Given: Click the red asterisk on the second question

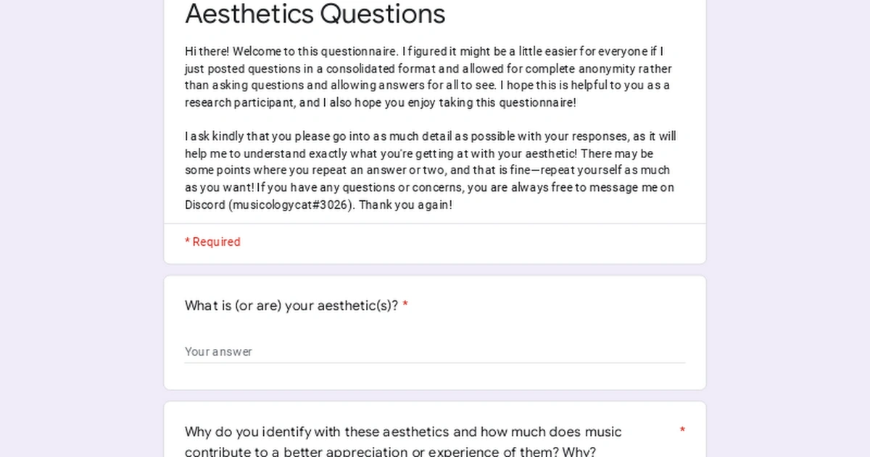Looking at the screenshot, I should pyautogui.click(x=682, y=430).
